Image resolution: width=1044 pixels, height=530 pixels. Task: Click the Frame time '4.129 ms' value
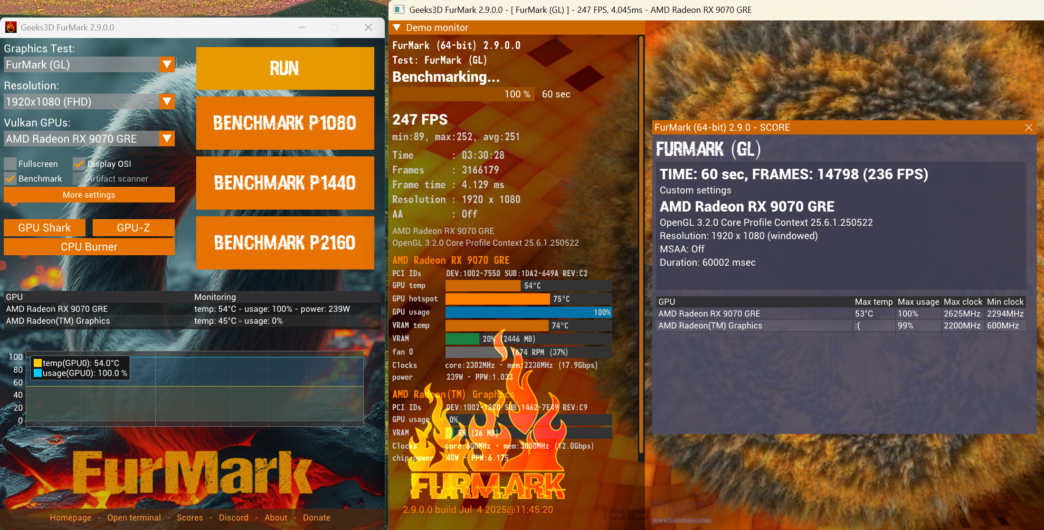coord(483,185)
